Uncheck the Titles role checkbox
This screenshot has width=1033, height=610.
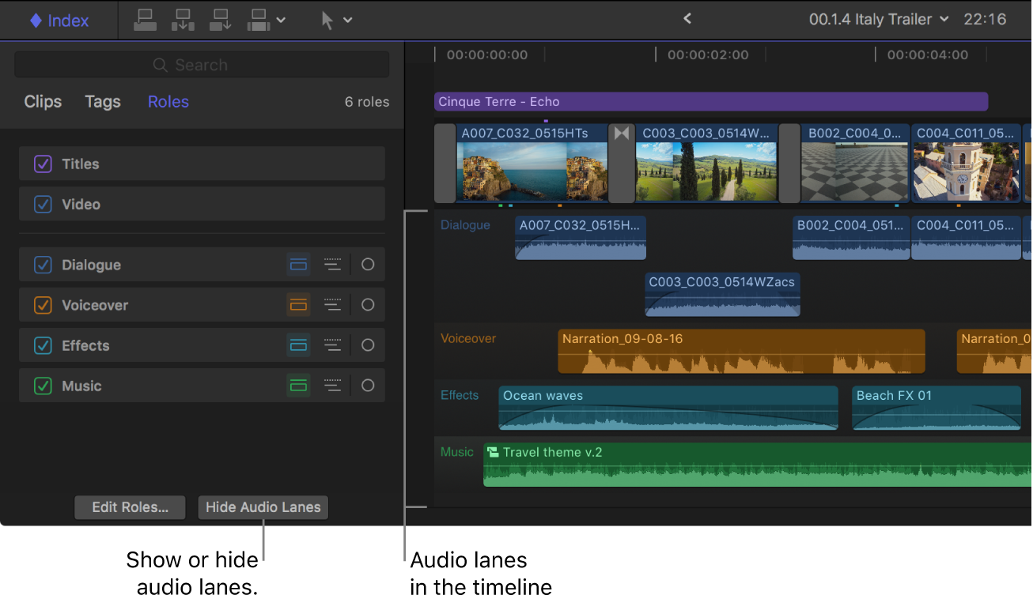pos(43,164)
